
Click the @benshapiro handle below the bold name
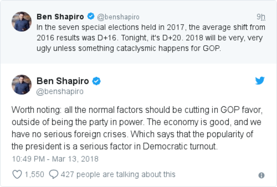click(x=60, y=91)
